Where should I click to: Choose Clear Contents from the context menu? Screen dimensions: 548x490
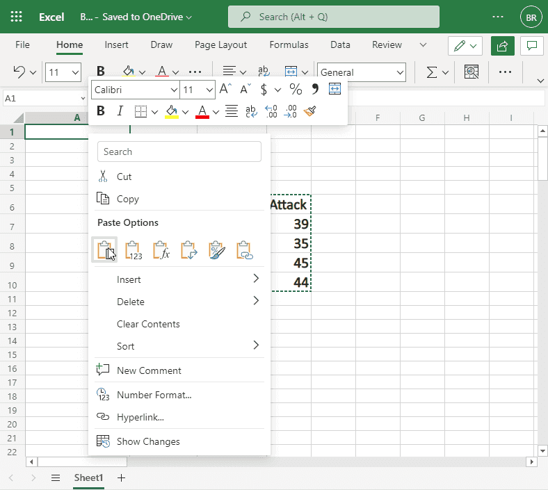tap(148, 324)
